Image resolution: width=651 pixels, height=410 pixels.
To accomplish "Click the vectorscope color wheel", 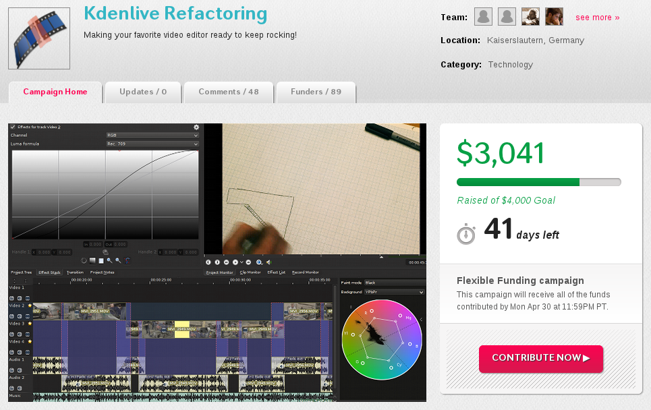I will (382, 339).
